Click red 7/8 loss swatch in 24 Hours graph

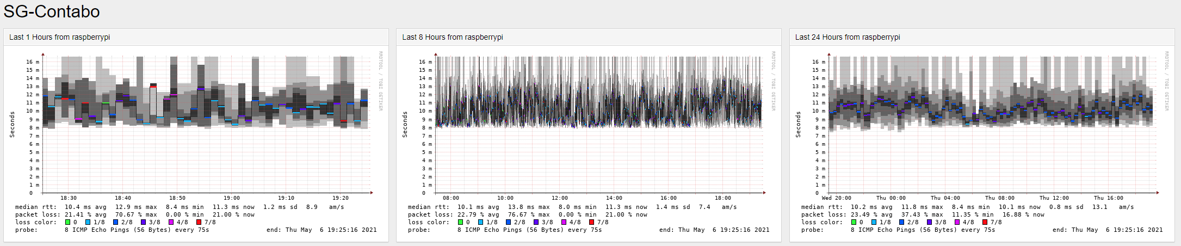coord(985,222)
